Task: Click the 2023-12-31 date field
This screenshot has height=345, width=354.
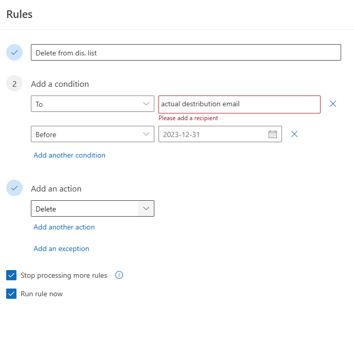Action: 220,134
